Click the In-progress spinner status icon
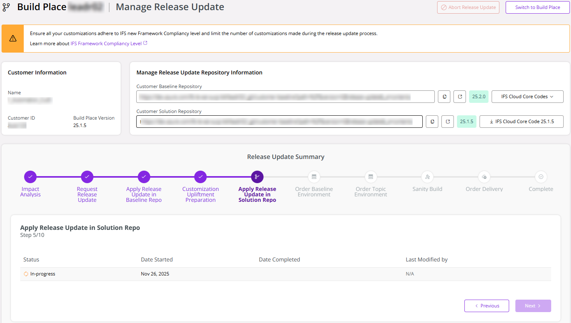Viewport: 571px width, 323px height. click(x=26, y=274)
